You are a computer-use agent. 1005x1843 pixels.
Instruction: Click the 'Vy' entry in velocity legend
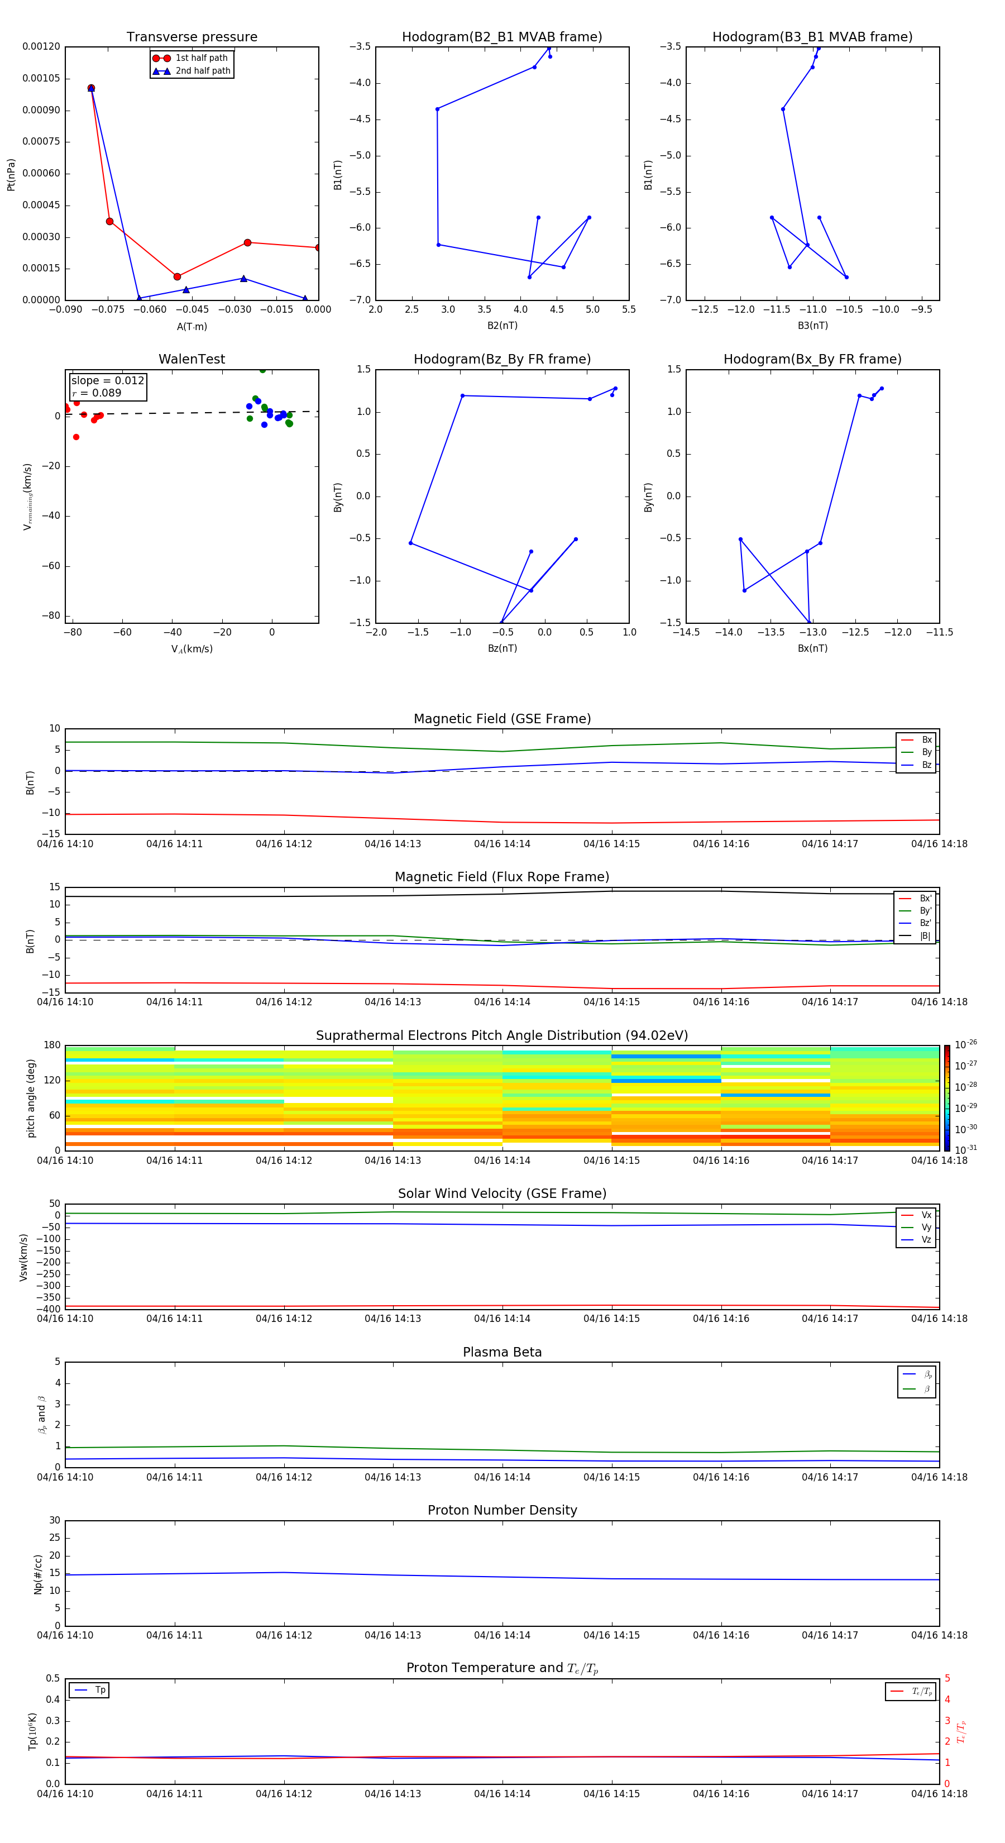pos(916,1228)
